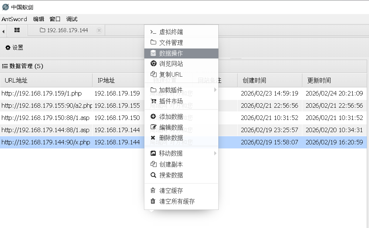Choose 搜索数据 from the context menu

(x=181, y=175)
